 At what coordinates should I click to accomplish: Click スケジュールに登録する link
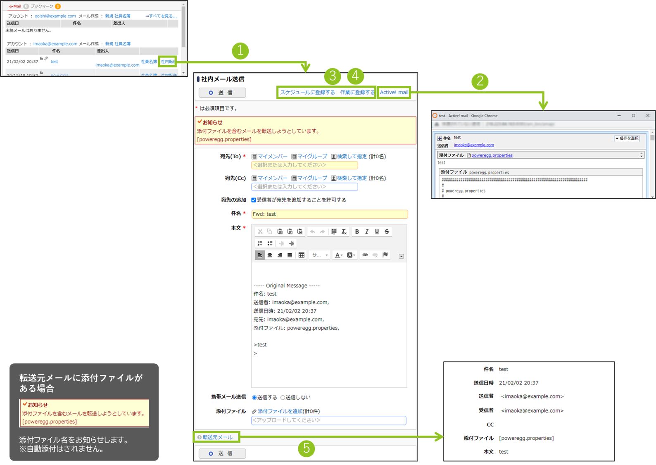tap(307, 93)
